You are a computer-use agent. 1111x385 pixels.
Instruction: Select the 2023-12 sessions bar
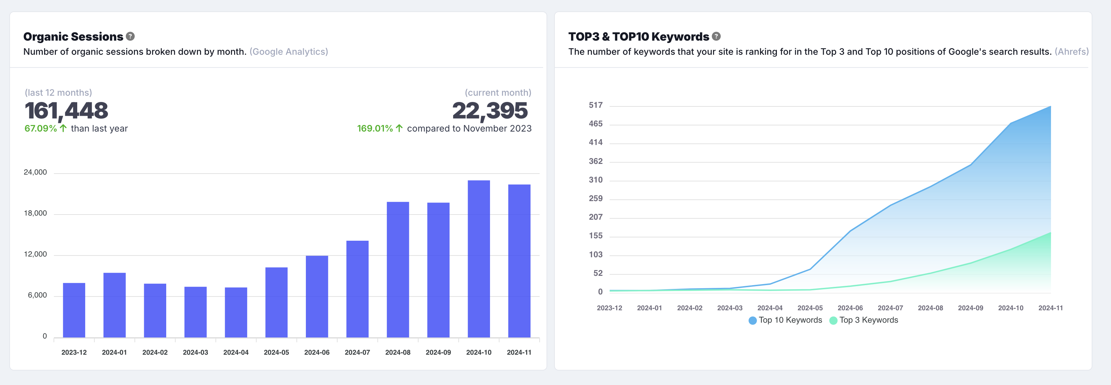(74, 310)
